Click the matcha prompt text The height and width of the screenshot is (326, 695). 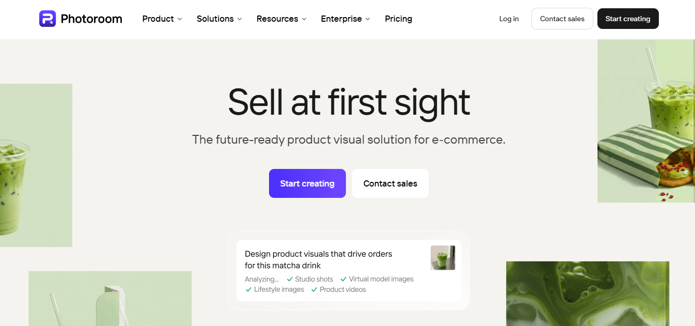[319, 260]
